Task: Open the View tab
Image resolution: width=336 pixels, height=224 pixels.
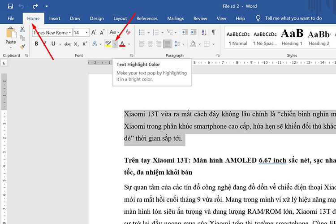Action: (221, 18)
